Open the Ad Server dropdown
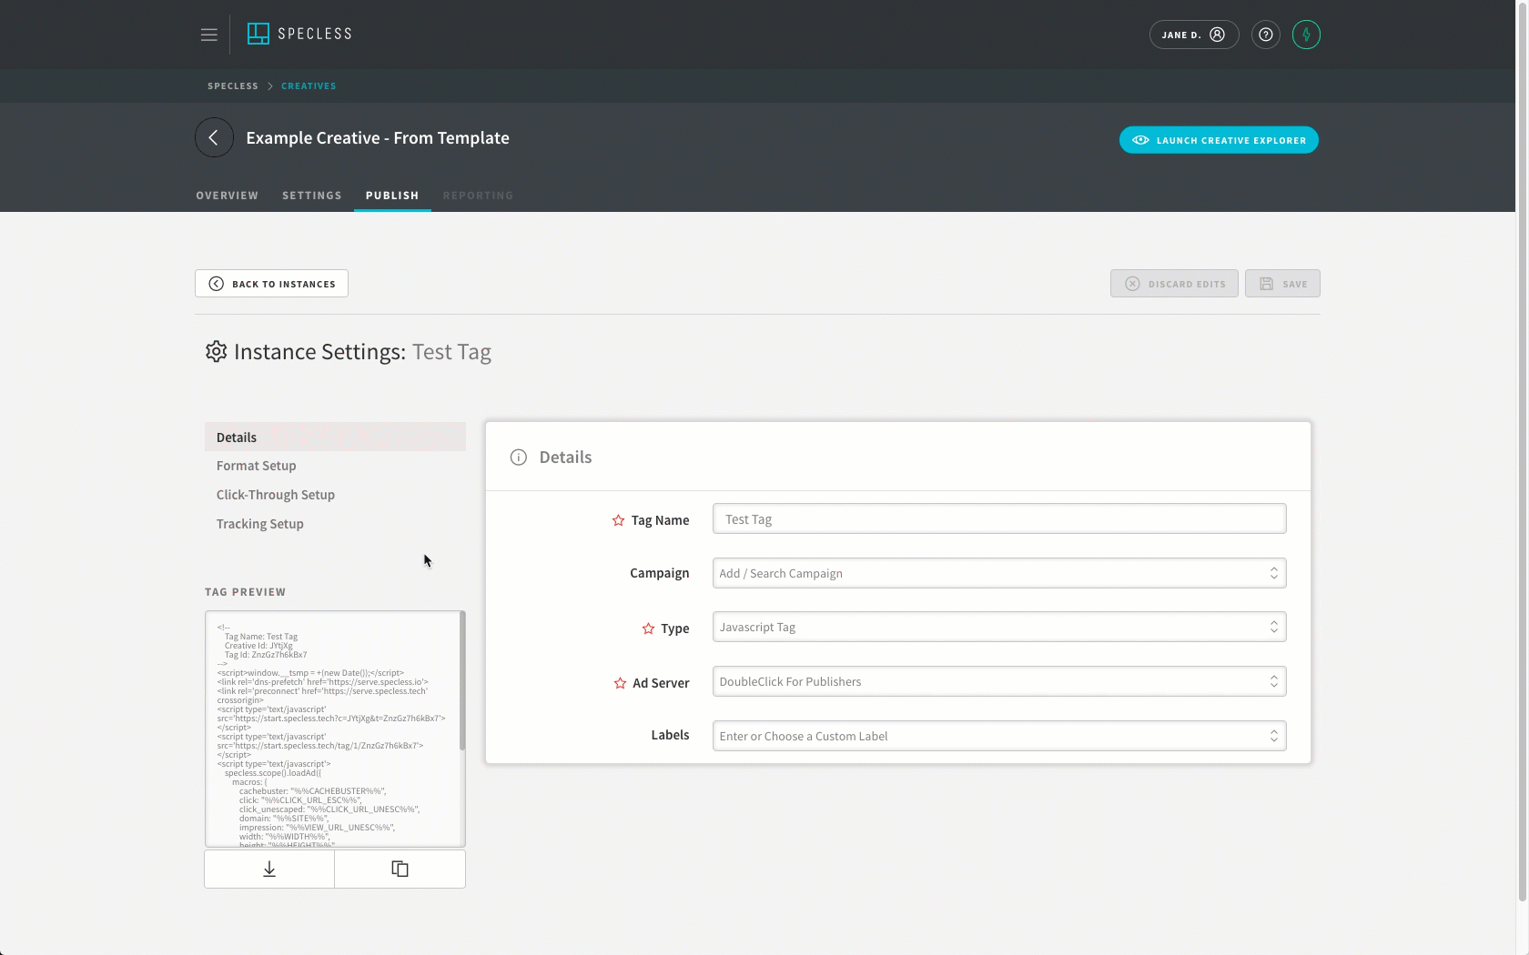1529x955 pixels. click(999, 681)
